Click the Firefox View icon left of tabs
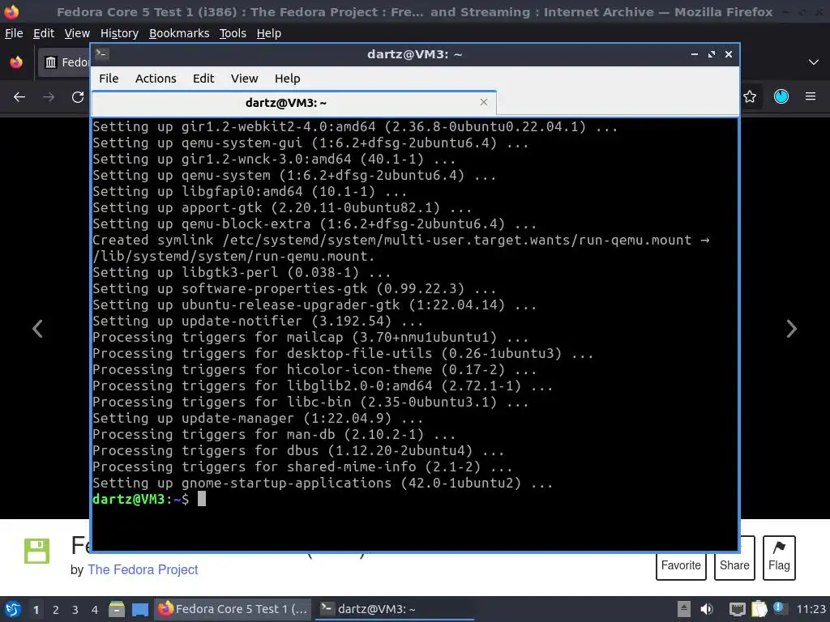Viewport: 830px width, 622px height. click(16, 62)
